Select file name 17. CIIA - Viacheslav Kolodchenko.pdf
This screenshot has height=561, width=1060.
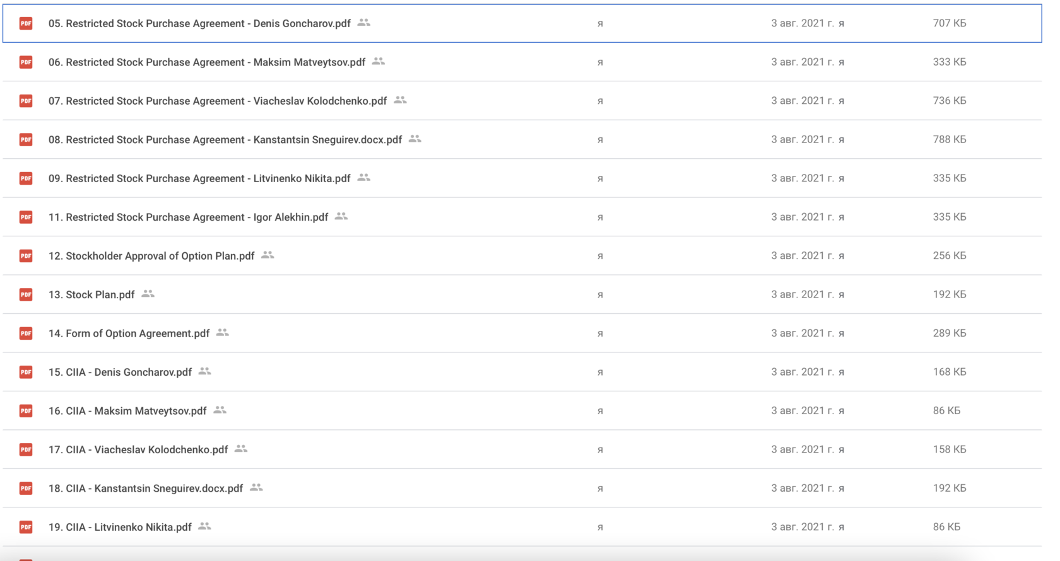(x=138, y=450)
